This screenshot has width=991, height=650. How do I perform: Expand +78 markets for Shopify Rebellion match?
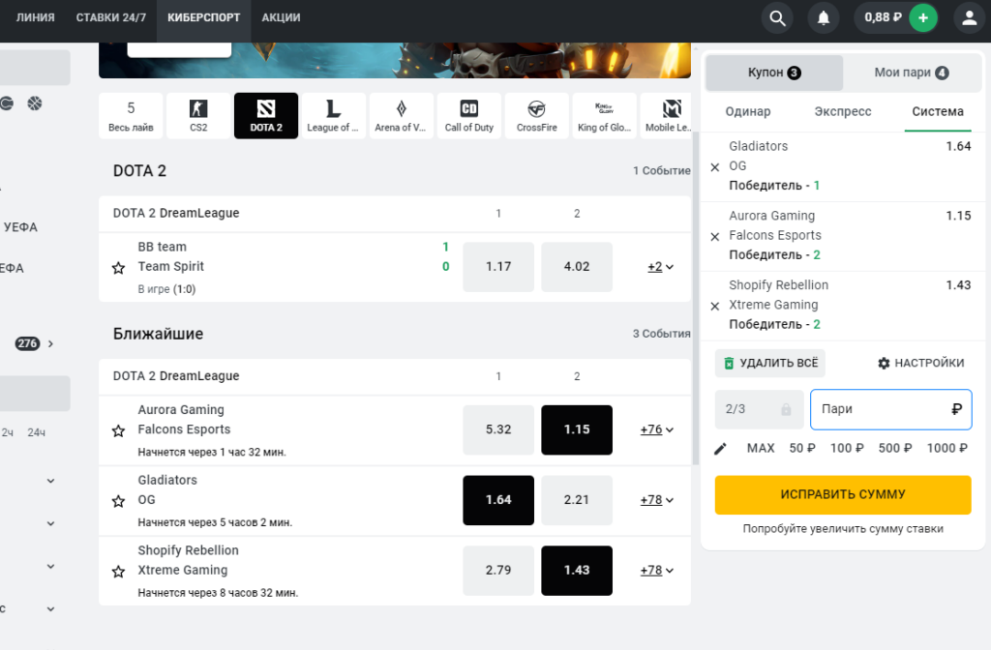tap(657, 570)
